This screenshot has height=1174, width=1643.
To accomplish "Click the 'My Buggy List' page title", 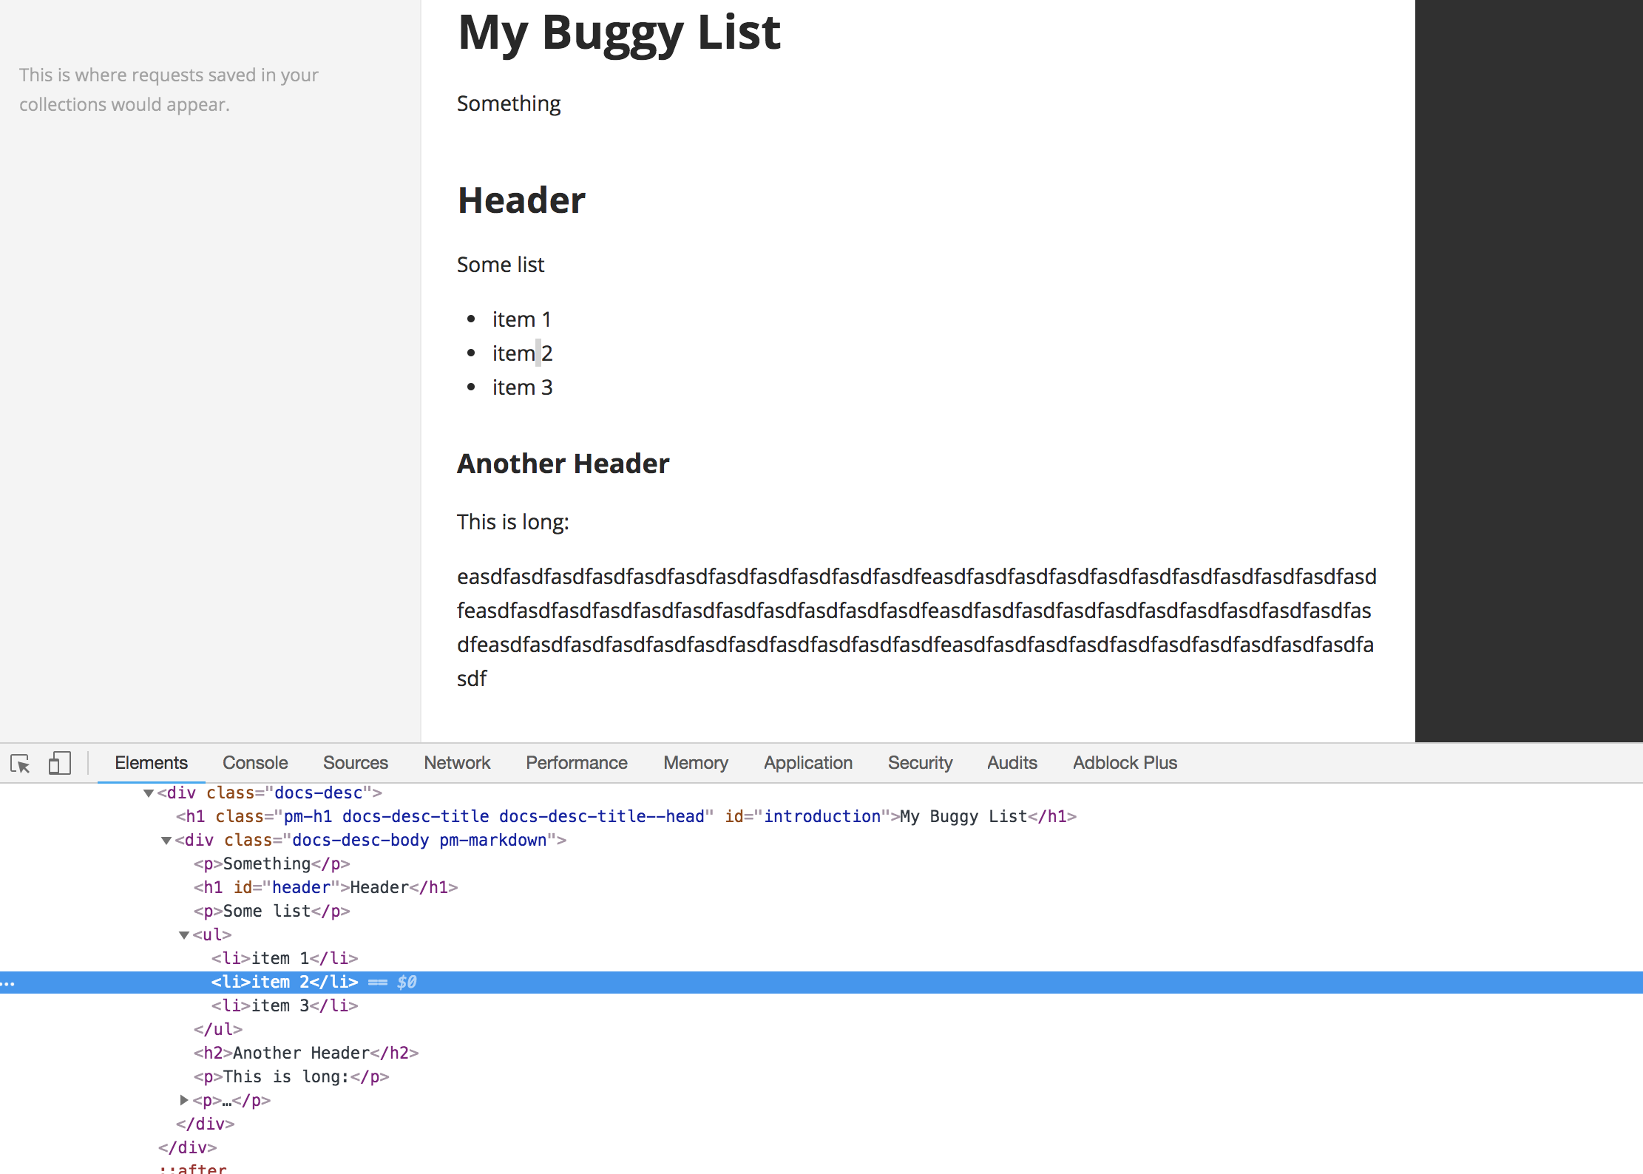I will 619,33.
